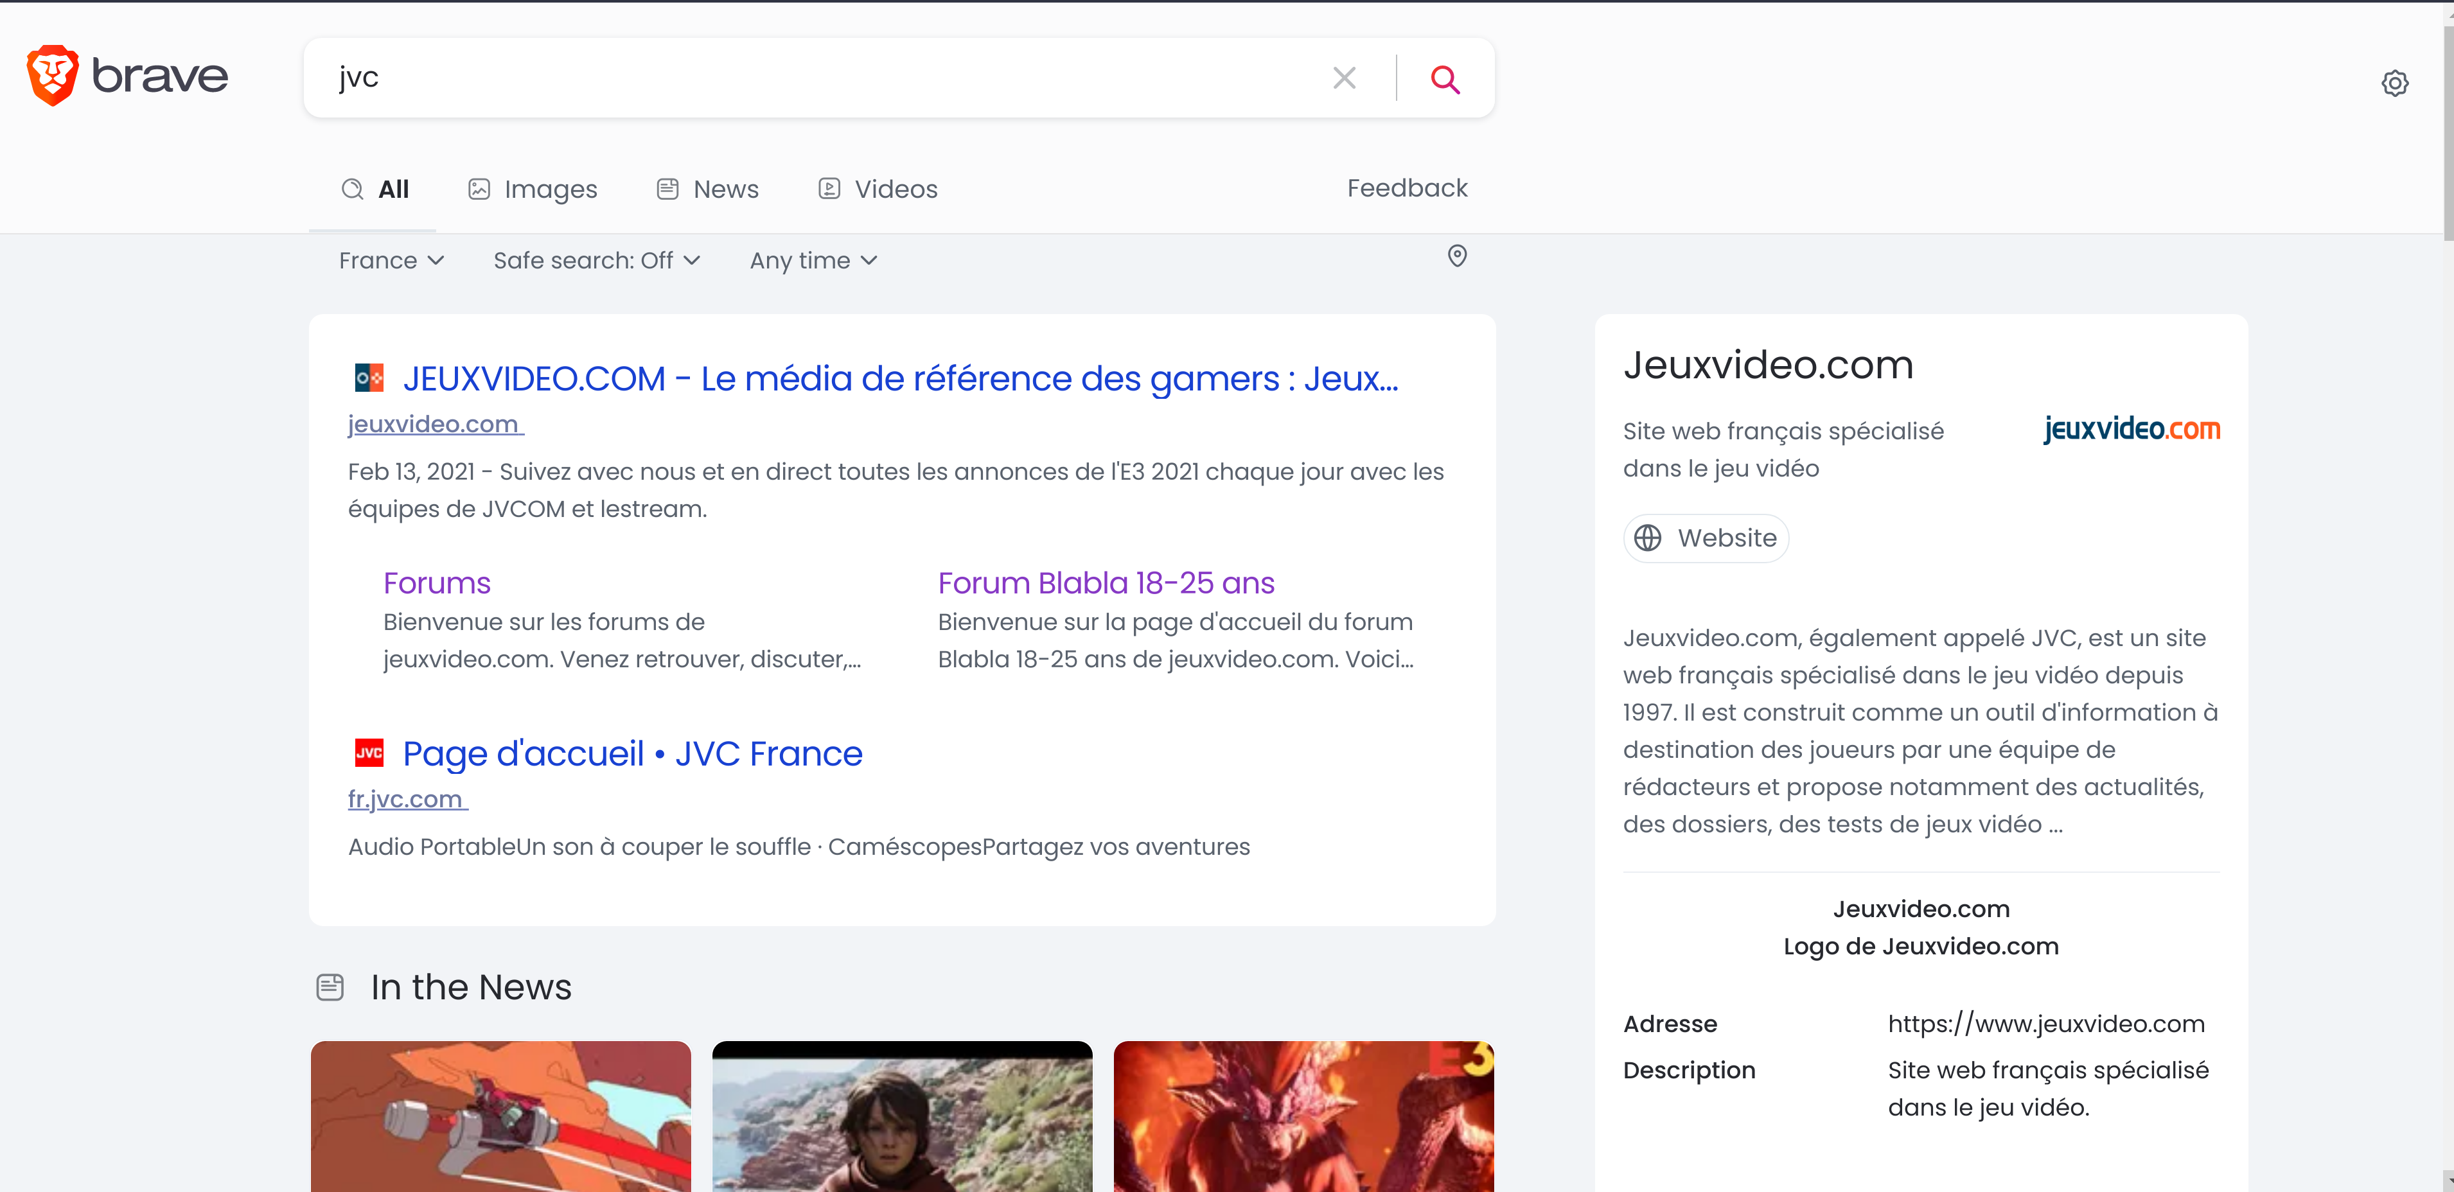
Task: Click the In the News newspaper icon
Action: tap(330, 987)
